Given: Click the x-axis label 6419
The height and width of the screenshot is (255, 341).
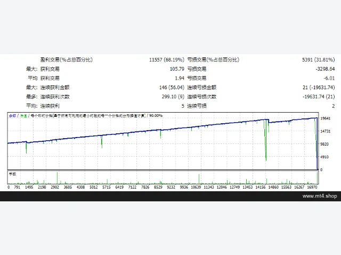Looking at the screenshot, I should click(119, 187).
